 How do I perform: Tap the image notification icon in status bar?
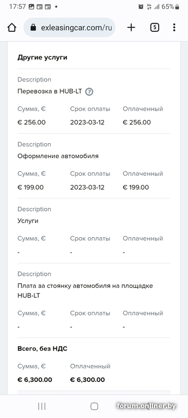click(31, 7)
